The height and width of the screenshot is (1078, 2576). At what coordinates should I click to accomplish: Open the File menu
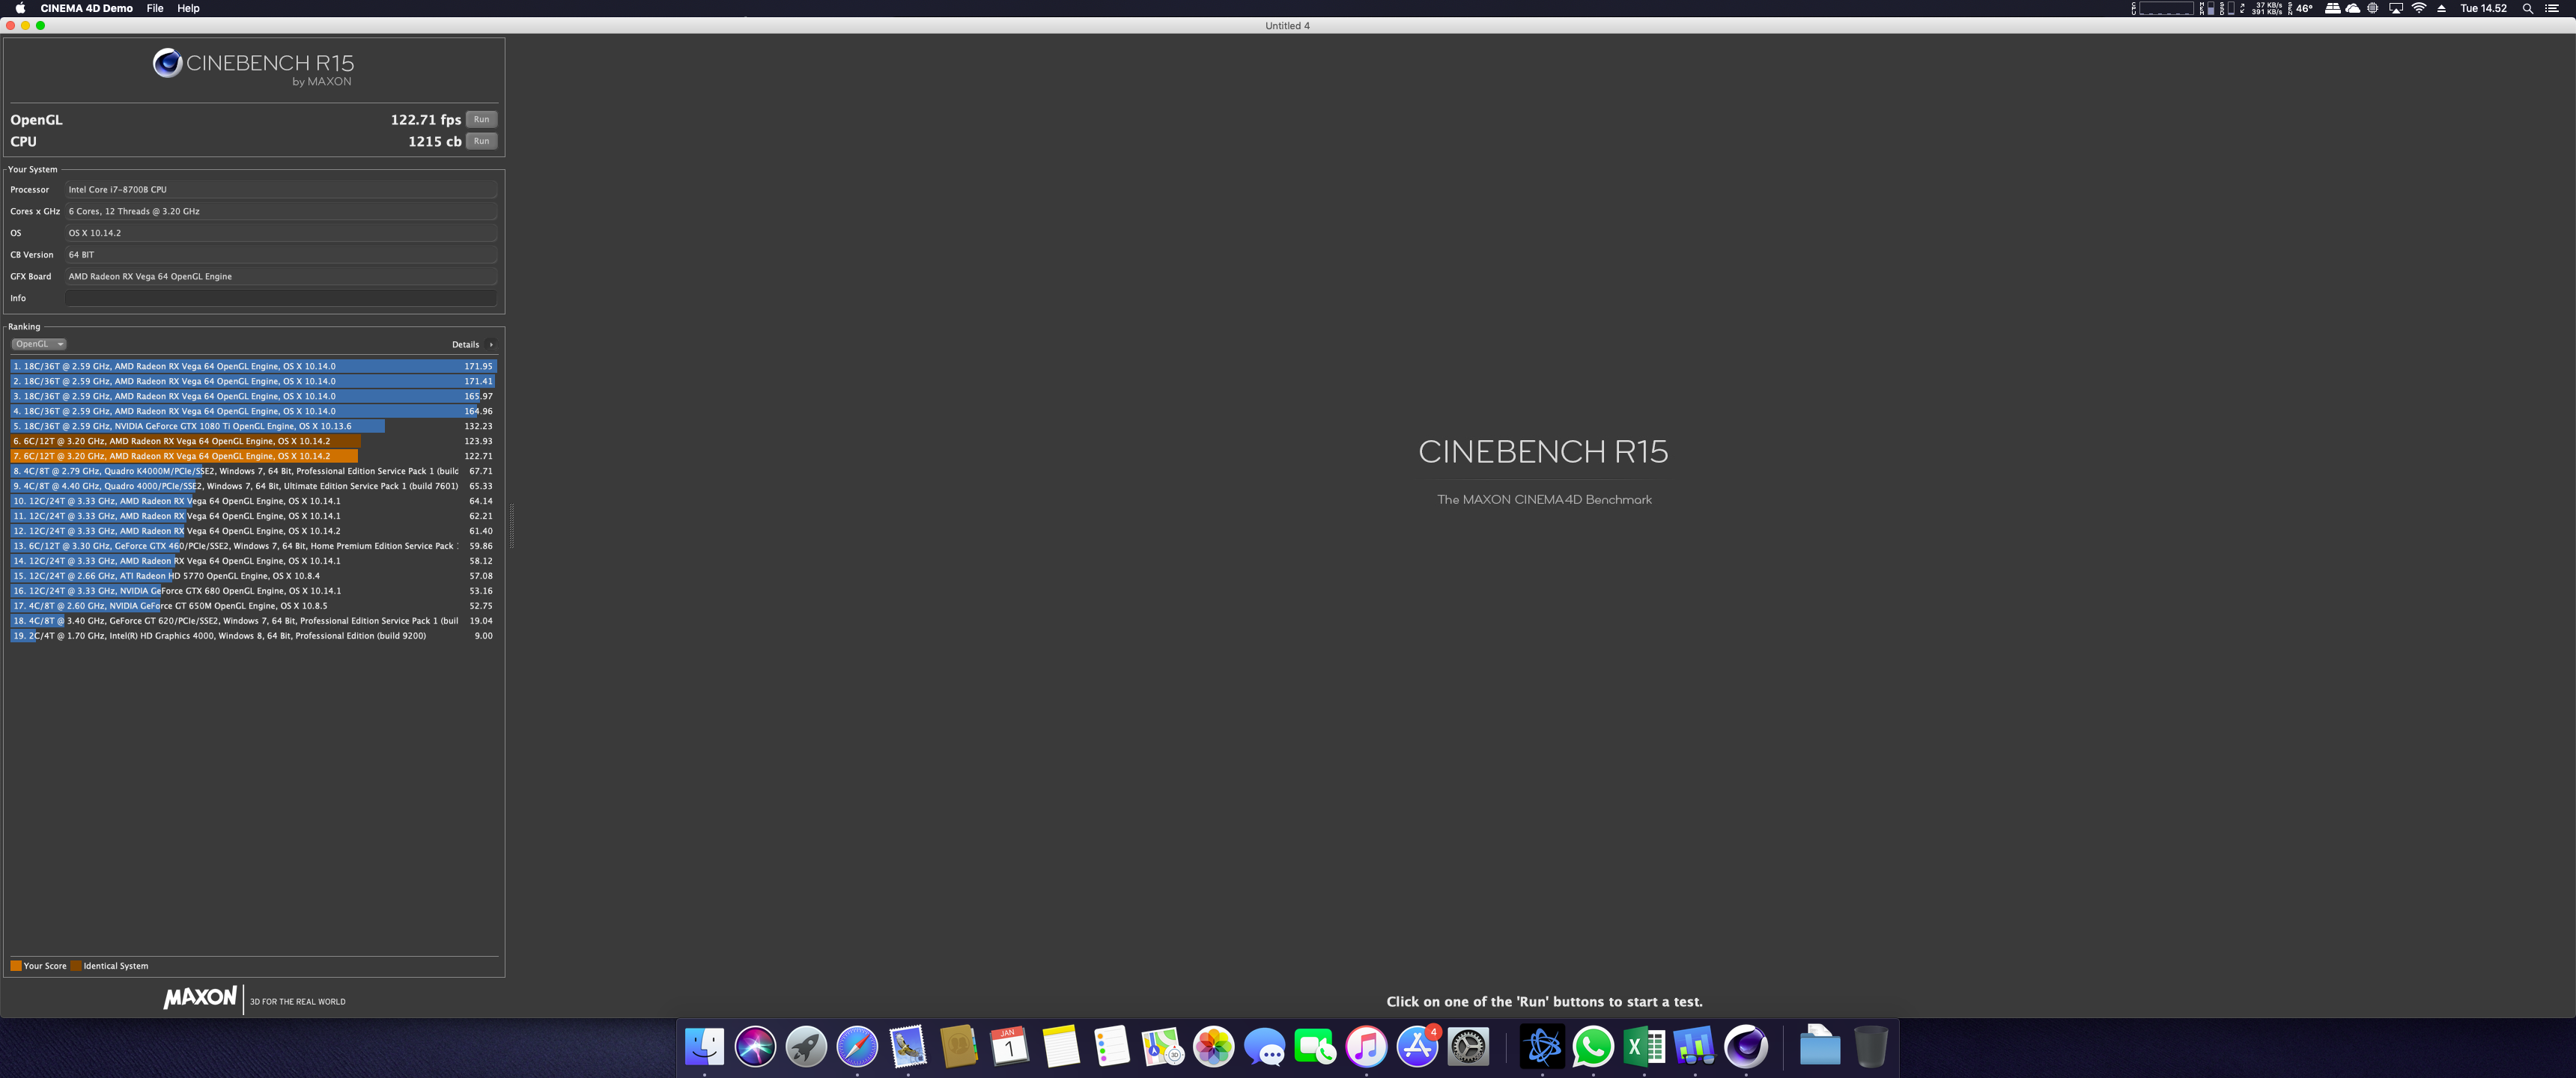click(155, 8)
